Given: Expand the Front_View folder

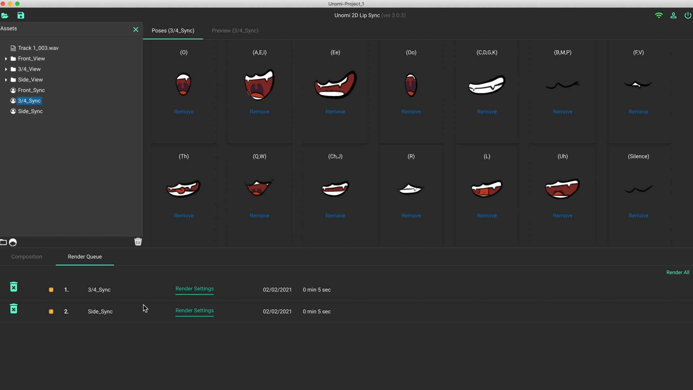Looking at the screenshot, I should tap(6, 59).
